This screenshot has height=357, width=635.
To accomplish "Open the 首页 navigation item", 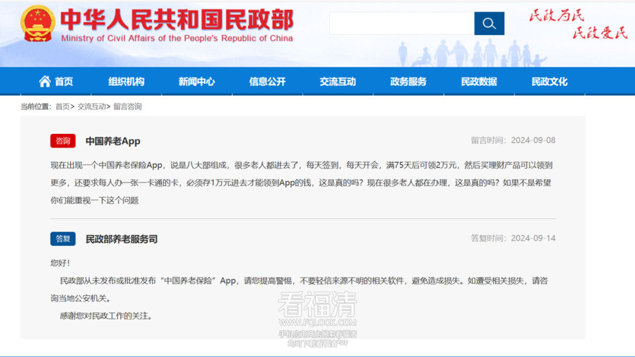I will tap(64, 82).
